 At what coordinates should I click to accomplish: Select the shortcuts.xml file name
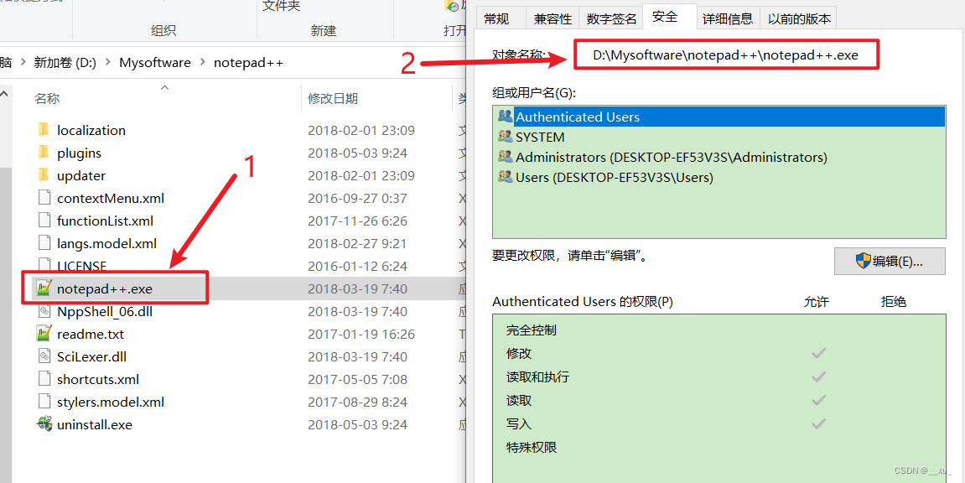pyautogui.click(x=98, y=379)
